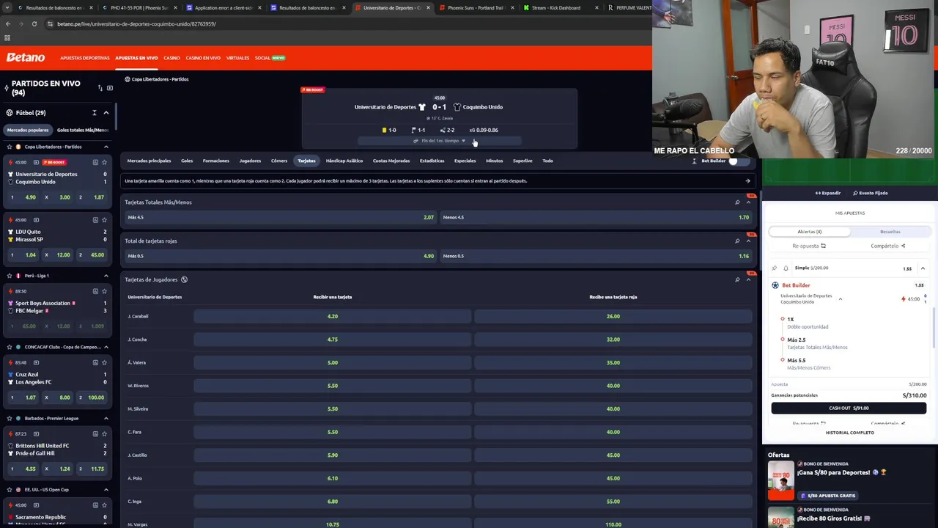Toggle the Bet Builder switch
The image size is (938, 528).
click(738, 161)
